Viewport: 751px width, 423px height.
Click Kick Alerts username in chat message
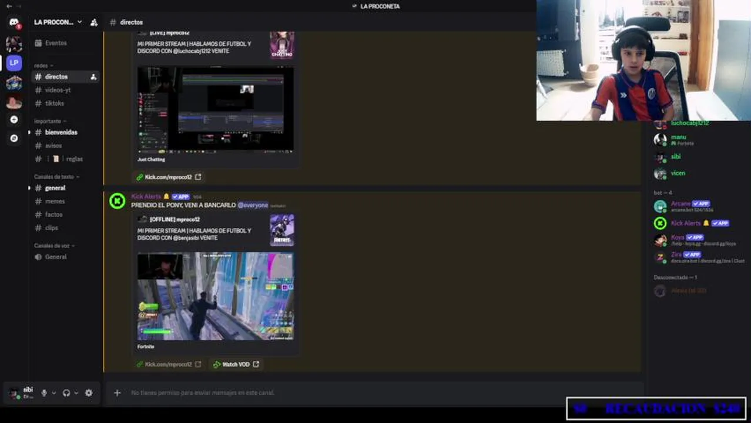coord(146,197)
